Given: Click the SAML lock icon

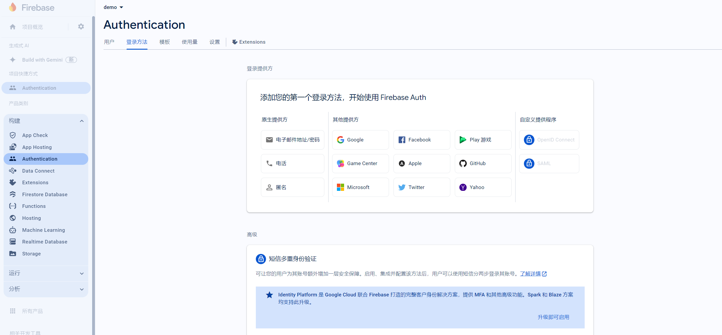Looking at the screenshot, I should 529,163.
